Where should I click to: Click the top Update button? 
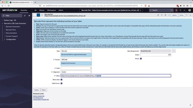point(174,15)
